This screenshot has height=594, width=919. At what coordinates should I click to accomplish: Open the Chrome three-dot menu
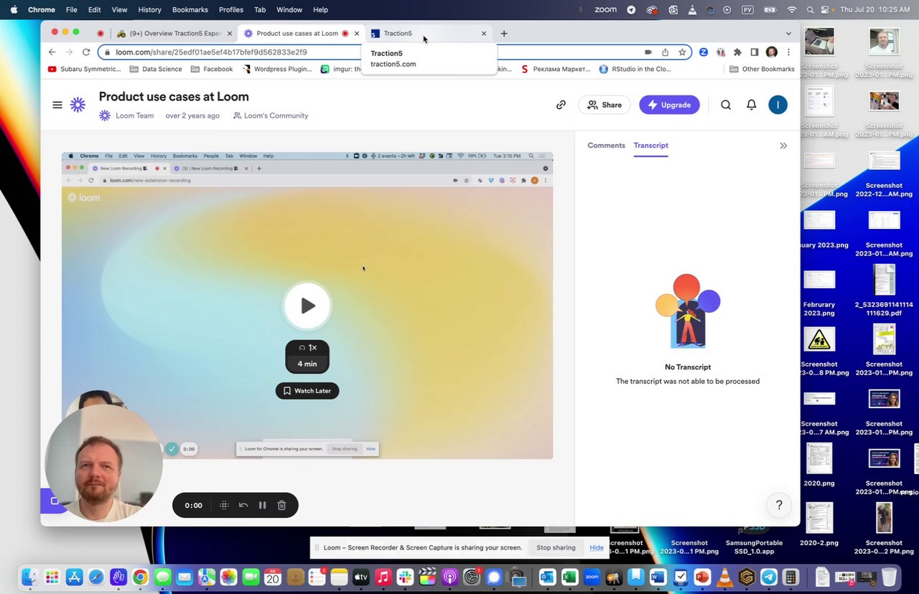[x=788, y=52]
